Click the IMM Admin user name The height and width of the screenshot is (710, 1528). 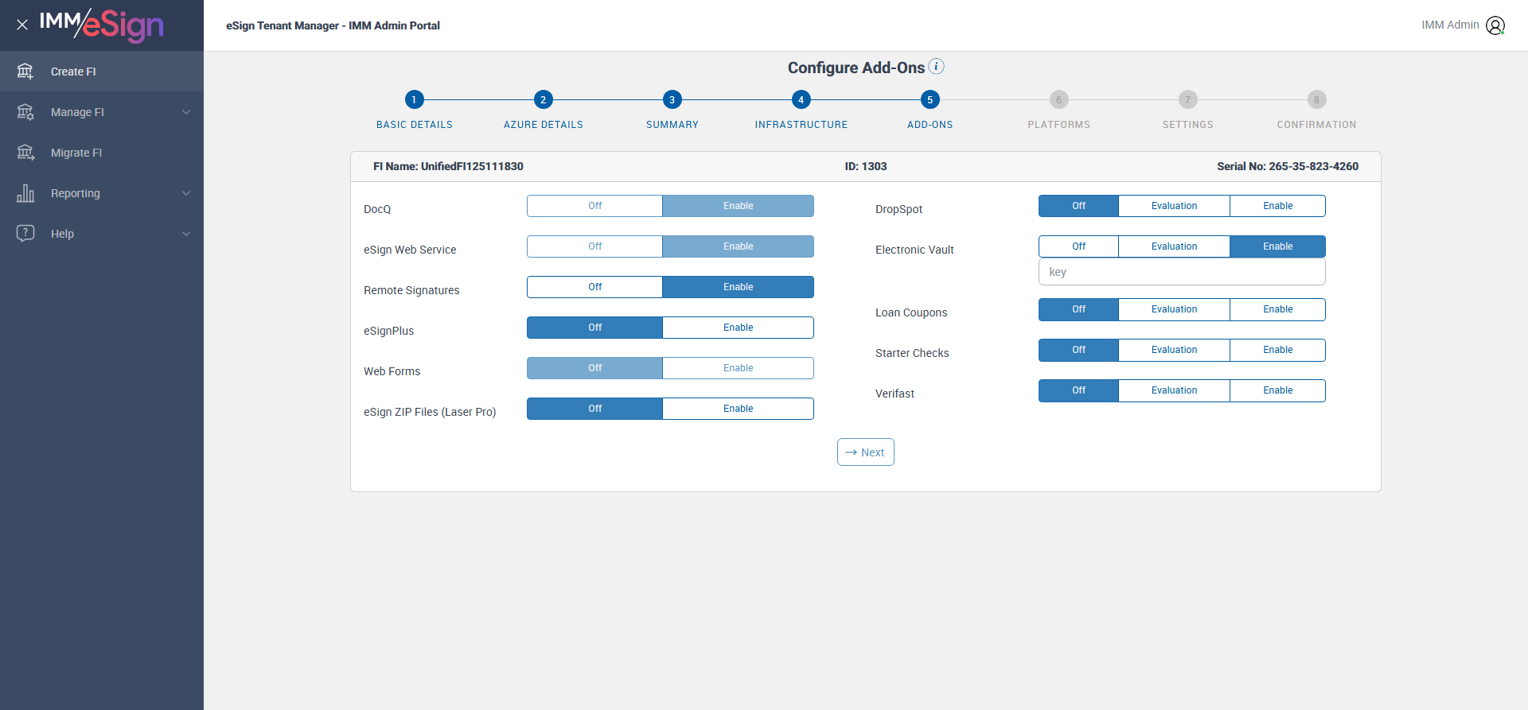pos(1450,25)
